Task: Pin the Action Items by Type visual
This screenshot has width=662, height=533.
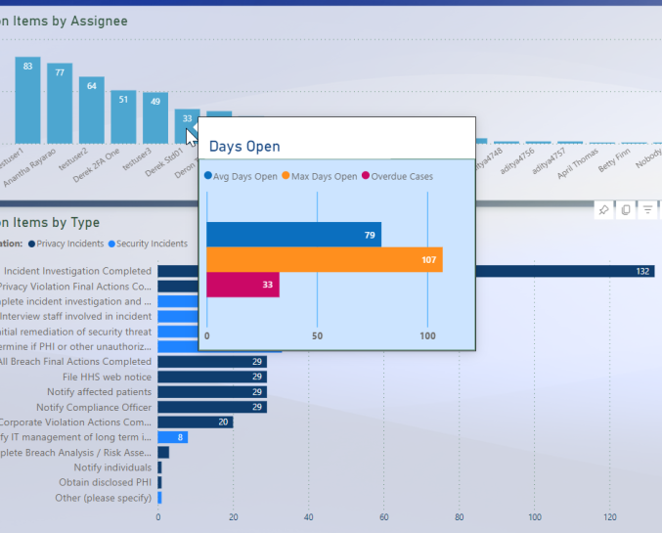Action: (604, 210)
